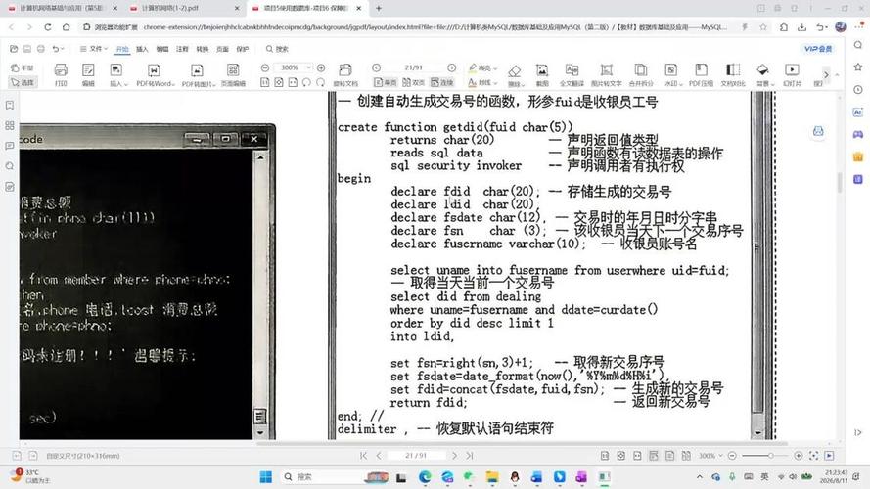This screenshot has width=870, height=489.
Task: Open the Document Compare (文档对比) tool
Action: coord(733,74)
